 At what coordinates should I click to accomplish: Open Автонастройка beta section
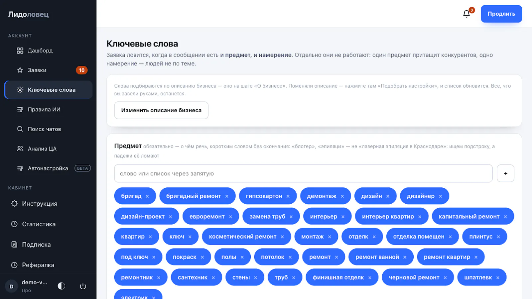48,168
